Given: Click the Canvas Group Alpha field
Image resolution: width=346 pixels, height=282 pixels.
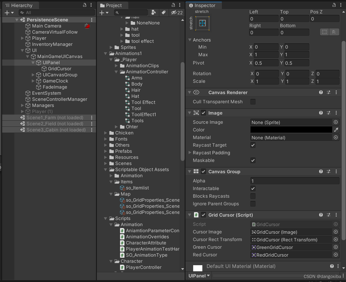Looking at the screenshot, I should click(294, 181).
